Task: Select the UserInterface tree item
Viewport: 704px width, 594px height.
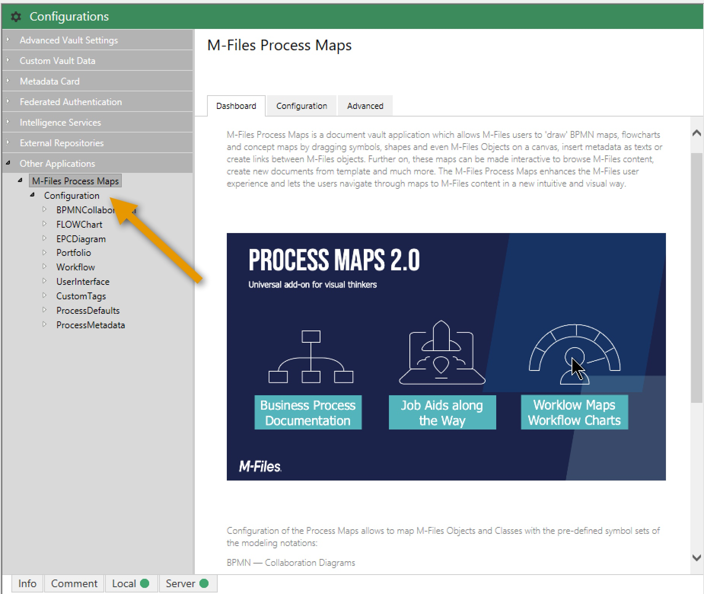Action: [83, 281]
